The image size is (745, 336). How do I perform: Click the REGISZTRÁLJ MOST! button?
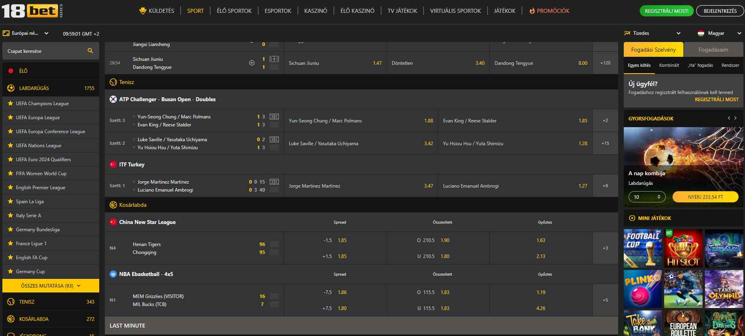point(667,11)
